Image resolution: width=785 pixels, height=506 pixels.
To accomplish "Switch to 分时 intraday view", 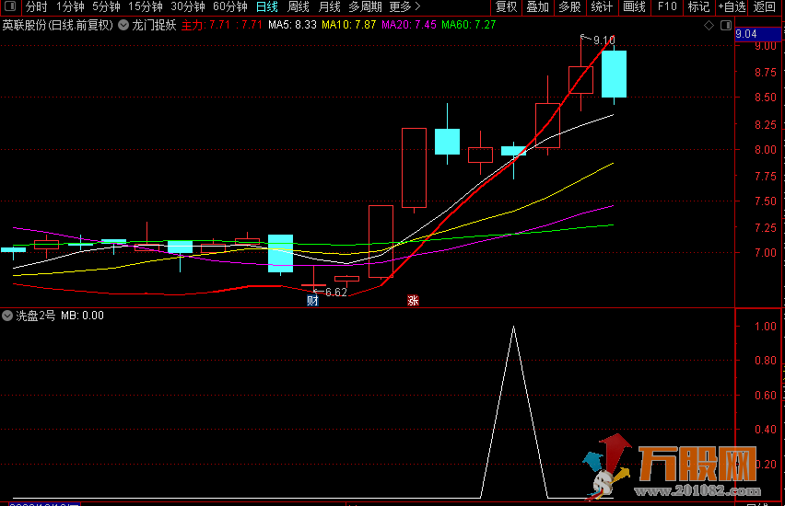I will (36, 6).
